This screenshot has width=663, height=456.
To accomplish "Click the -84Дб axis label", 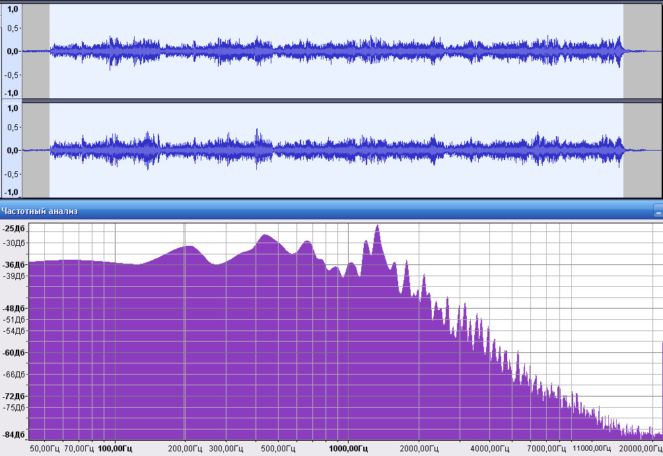I will (x=13, y=435).
